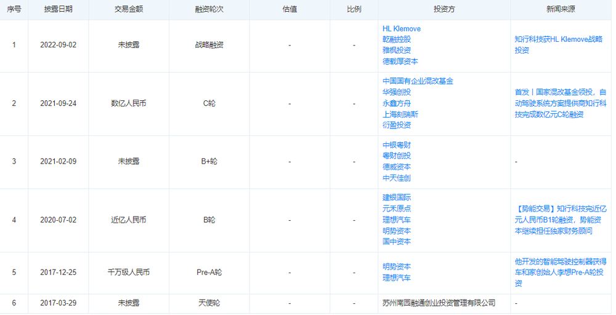Select investor text 苏州南园融通创业投资管理有限公司
616x315 pixels.
(439, 303)
